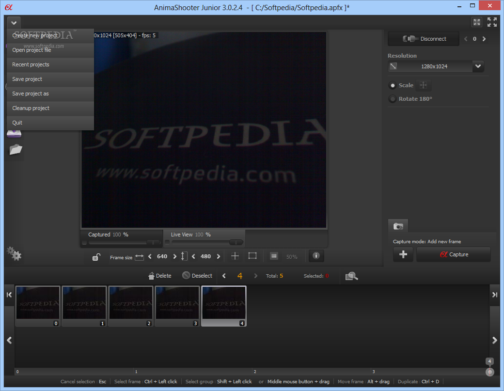This screenshot has height=391, width=504.
Task: Collapse the main menu chevron button
Action: pyautogui.click(x=14, y=23)
